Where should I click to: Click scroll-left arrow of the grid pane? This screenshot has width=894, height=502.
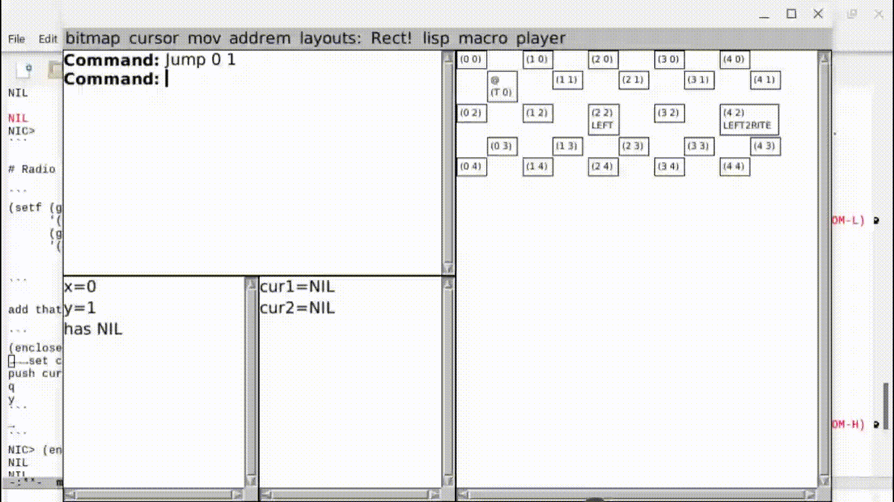click(x=463, y=495)
